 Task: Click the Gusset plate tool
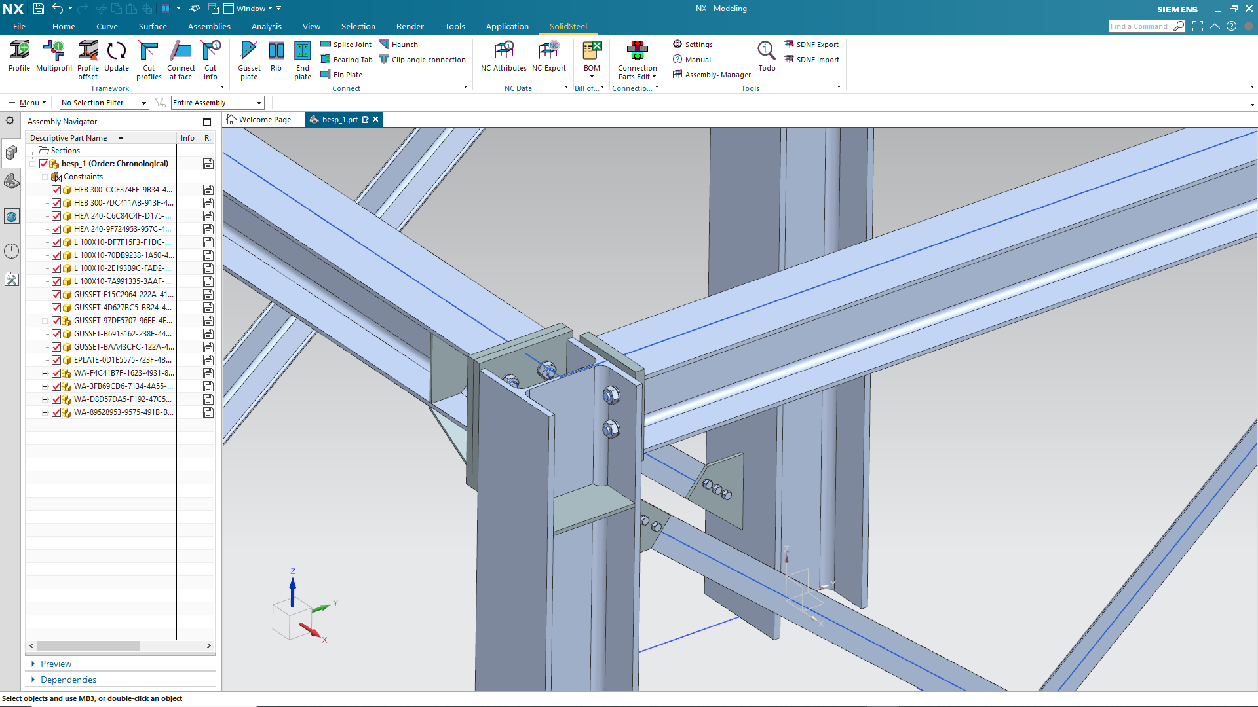point(249,59)
